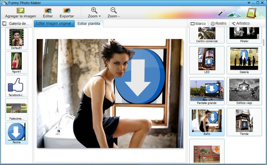Click the main preview canvas image

(x=110, y=93)
